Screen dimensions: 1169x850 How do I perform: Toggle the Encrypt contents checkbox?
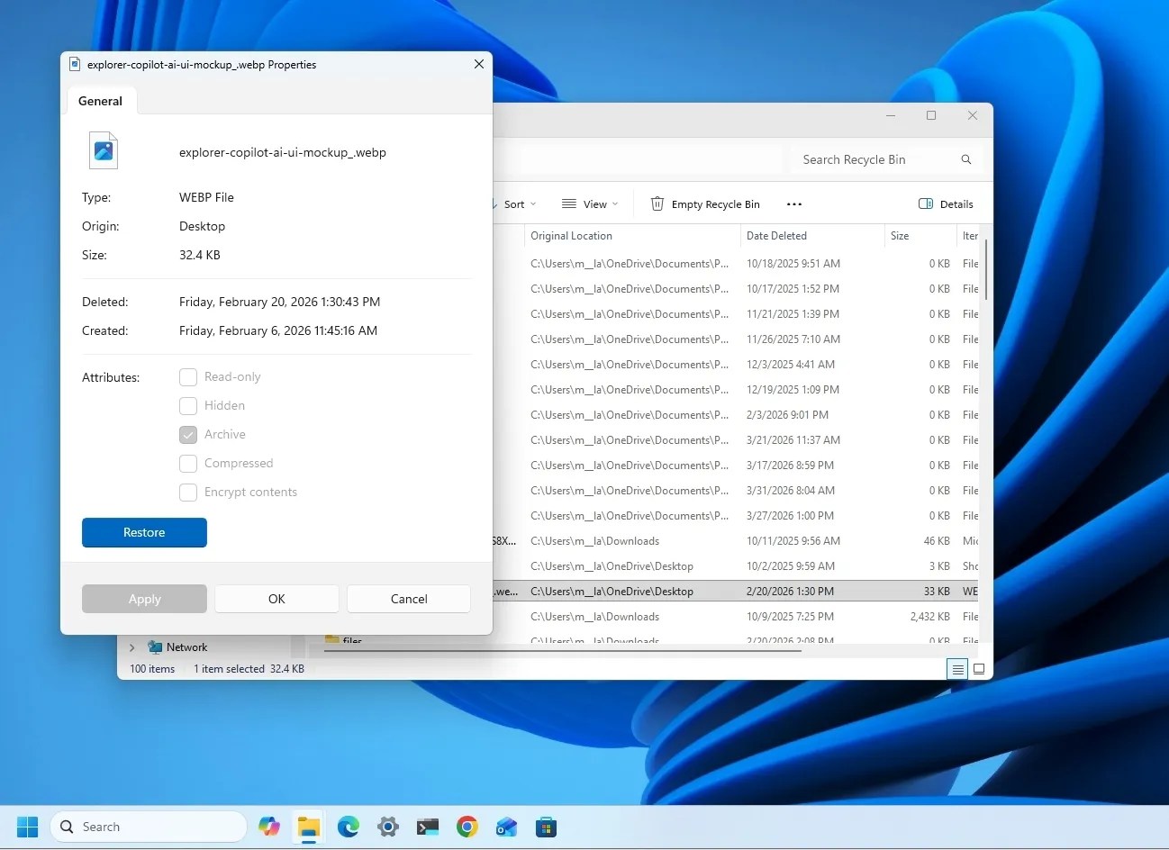[188, 493]
